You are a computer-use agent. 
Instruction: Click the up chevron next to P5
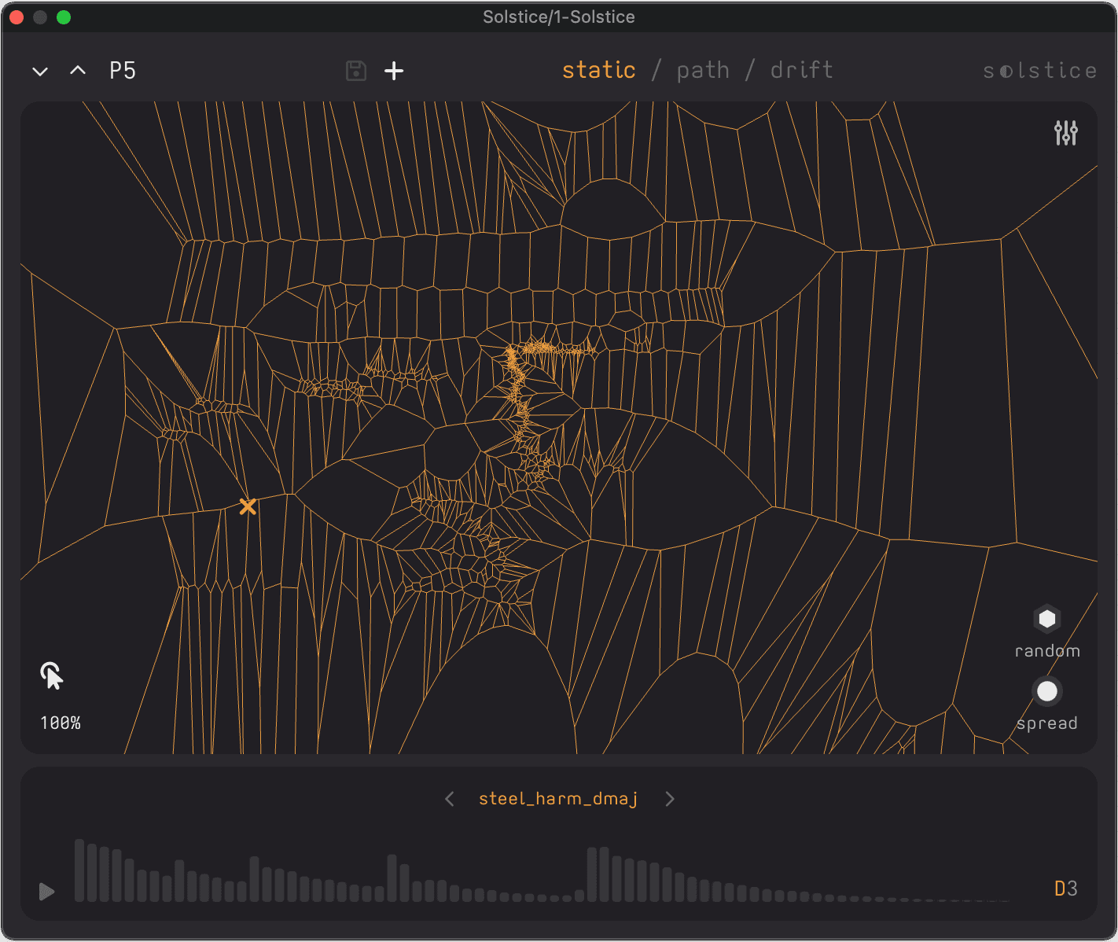[x=77, y=70]
